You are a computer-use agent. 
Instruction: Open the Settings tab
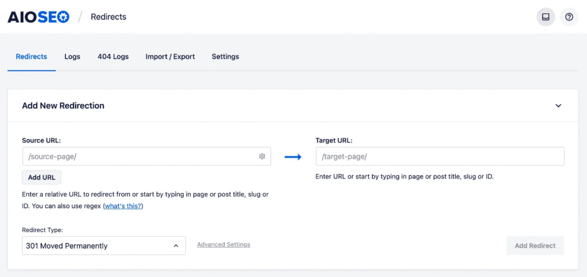[225, 57]
